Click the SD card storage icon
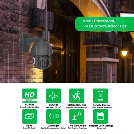Screen dimensions: 134x134 tap(100, 116)
